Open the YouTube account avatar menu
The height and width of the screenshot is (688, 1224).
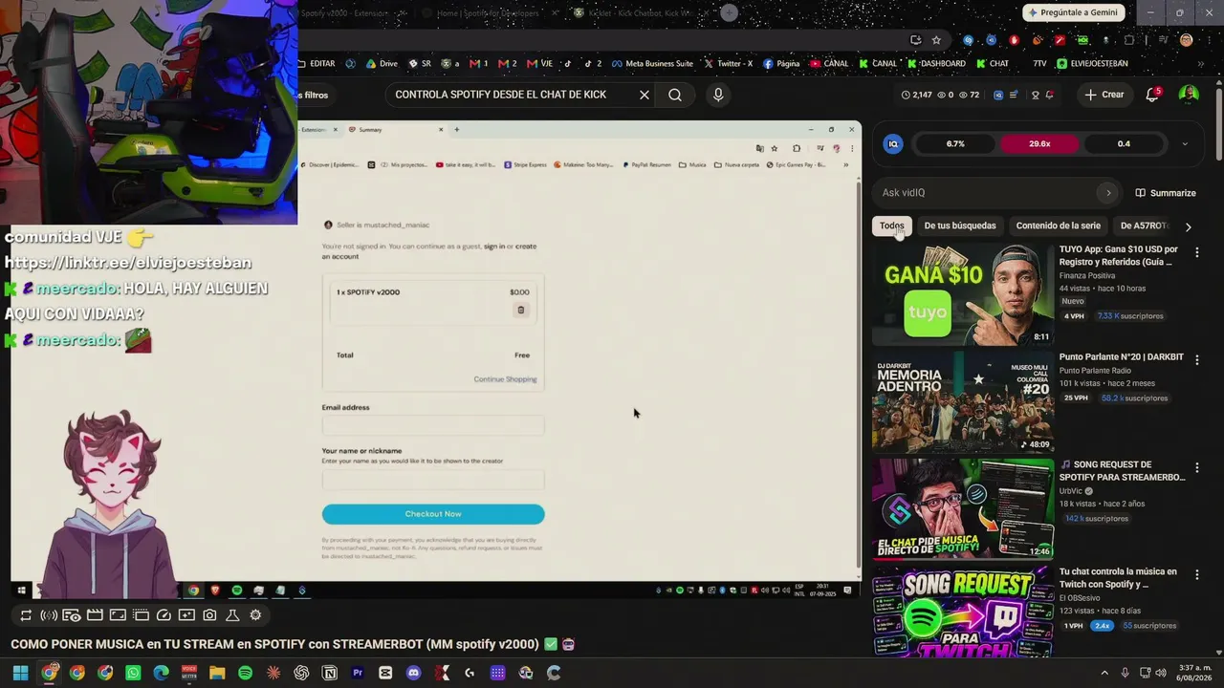coord(1189,95)
